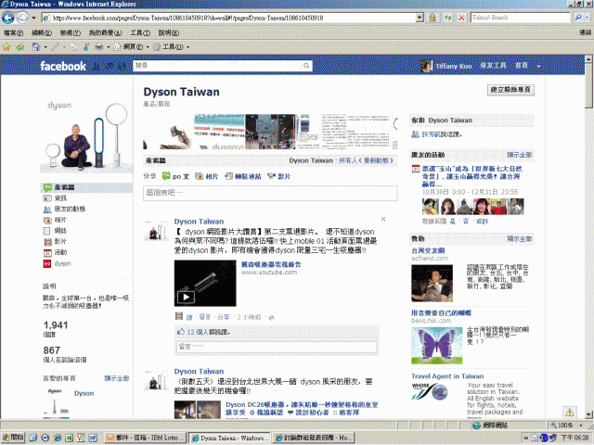Select the Photos item in left sidebar

(x=60, y=220)
